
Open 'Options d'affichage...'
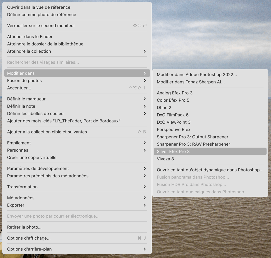click(77, 238)
